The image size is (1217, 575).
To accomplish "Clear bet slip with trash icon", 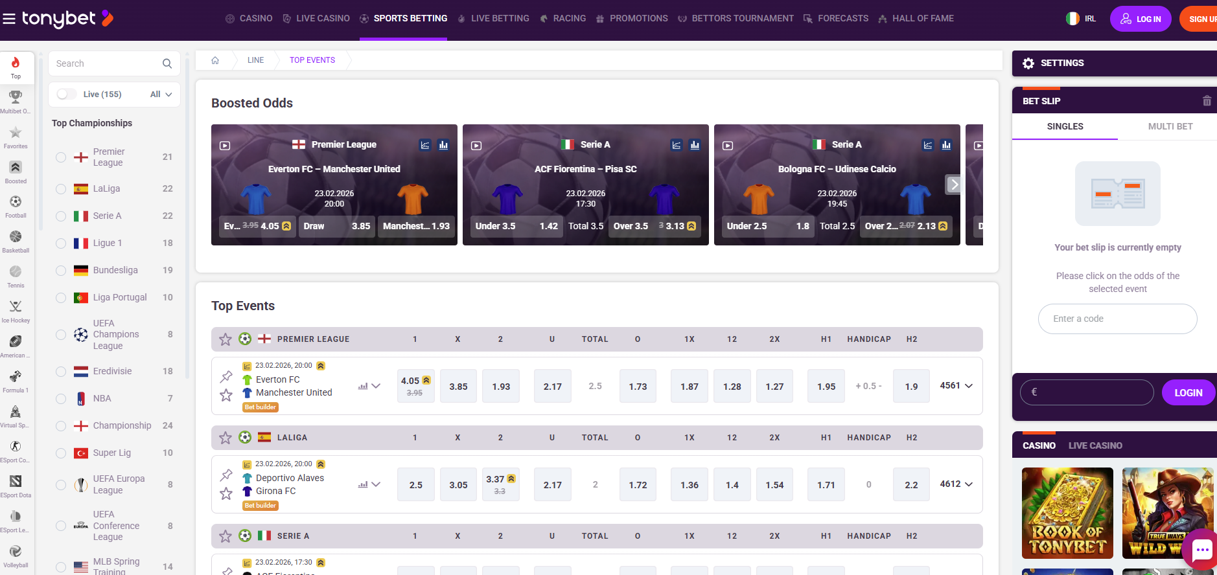I will pyautogui.click(x=1207, y=101).
